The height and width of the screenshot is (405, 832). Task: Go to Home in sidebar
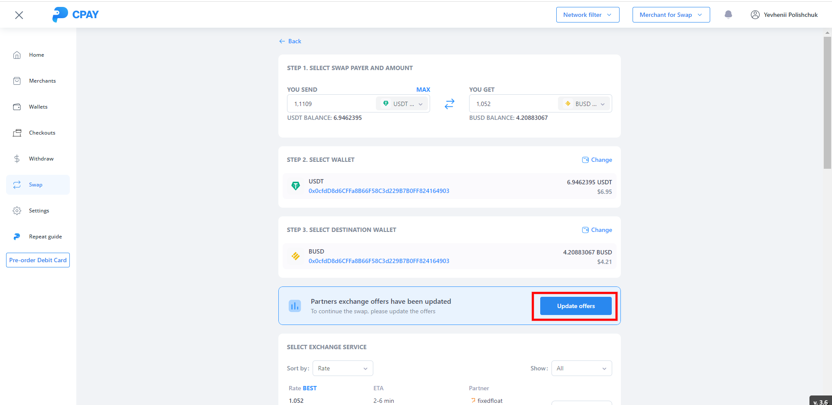pyautogui.click(x=36, y=55)
